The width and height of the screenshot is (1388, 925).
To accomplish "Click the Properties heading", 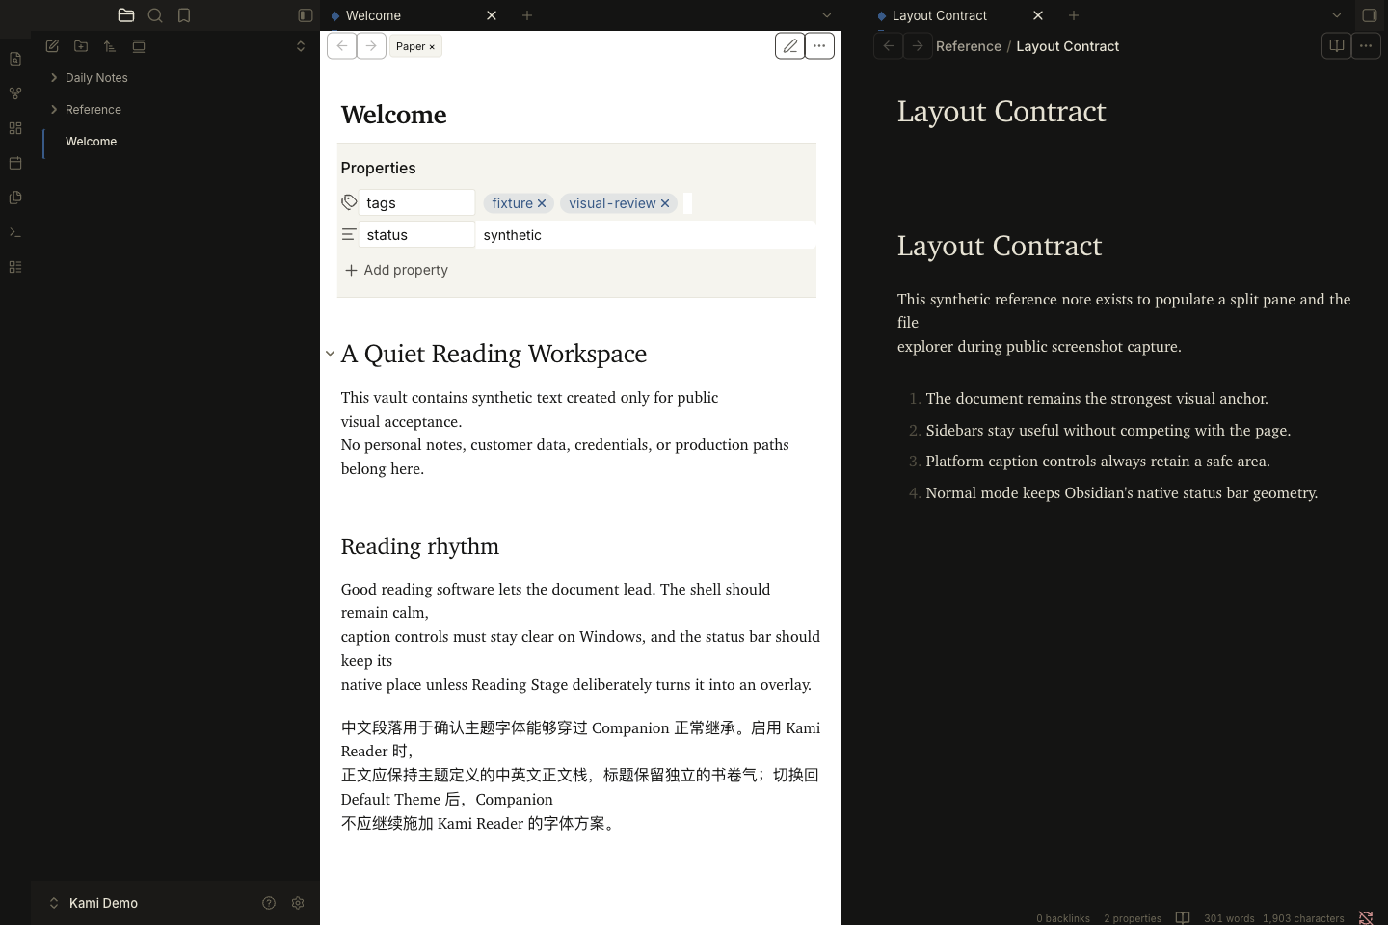I will coord(378,168).
